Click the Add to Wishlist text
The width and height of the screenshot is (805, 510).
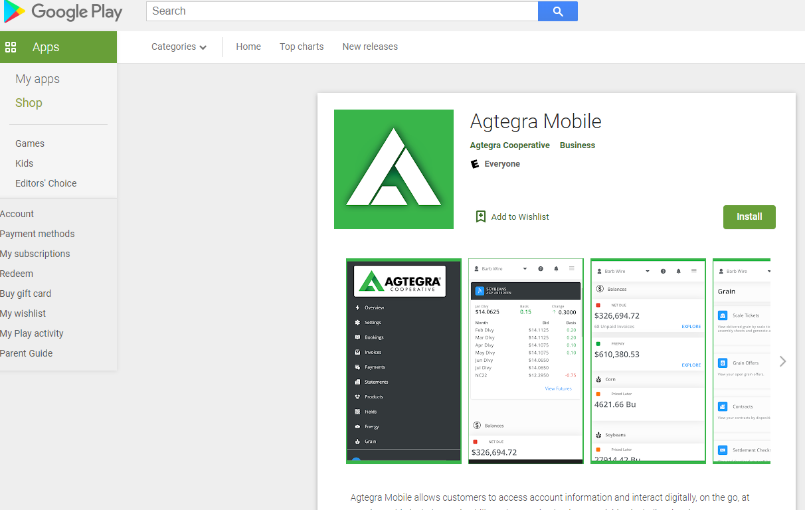(x=520, y=216)
